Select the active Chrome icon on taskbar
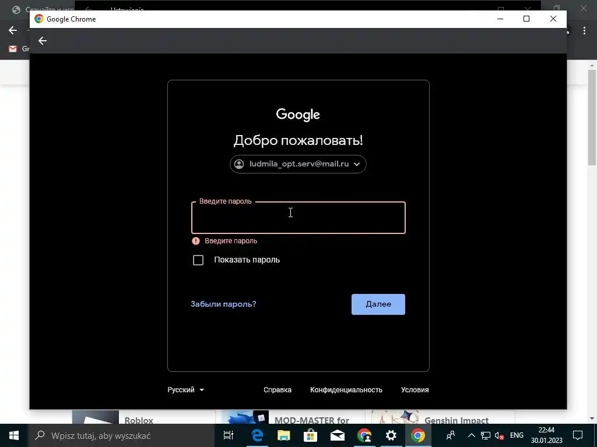 (417, 435)
